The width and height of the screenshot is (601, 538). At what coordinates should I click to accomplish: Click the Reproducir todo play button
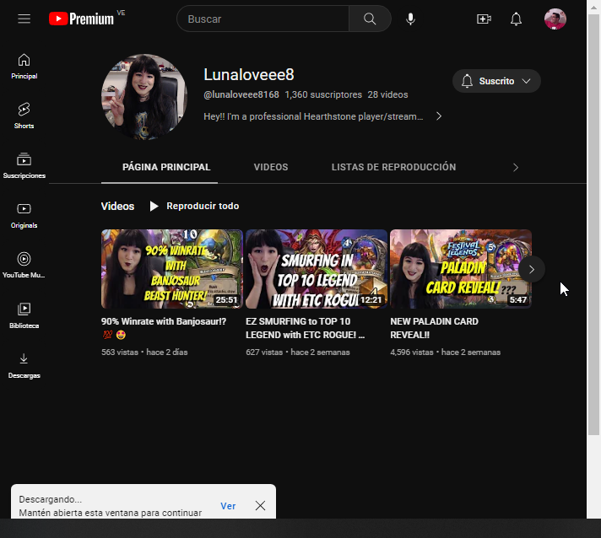click(x=194, y=206)
